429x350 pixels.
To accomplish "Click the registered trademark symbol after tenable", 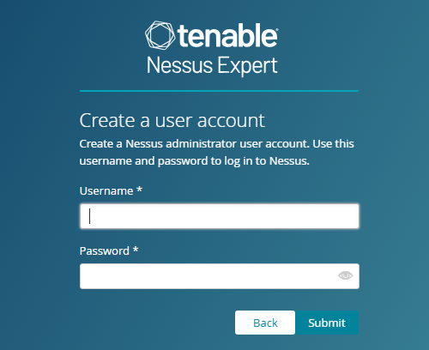I will (276, 28).
